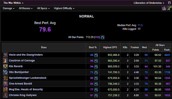Click Vexie and the Geargrinders boss portrait
The width and height of the screenshot is (172, 99).
pyautogui.click(x=5, y=55)
